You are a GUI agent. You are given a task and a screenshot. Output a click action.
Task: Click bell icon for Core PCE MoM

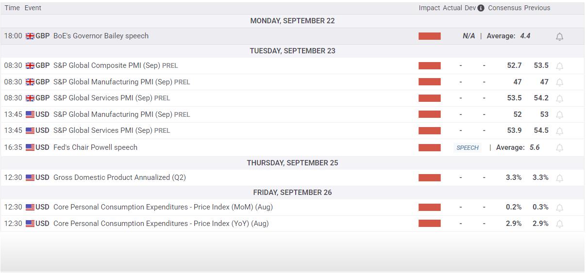[x=559, y=208]
